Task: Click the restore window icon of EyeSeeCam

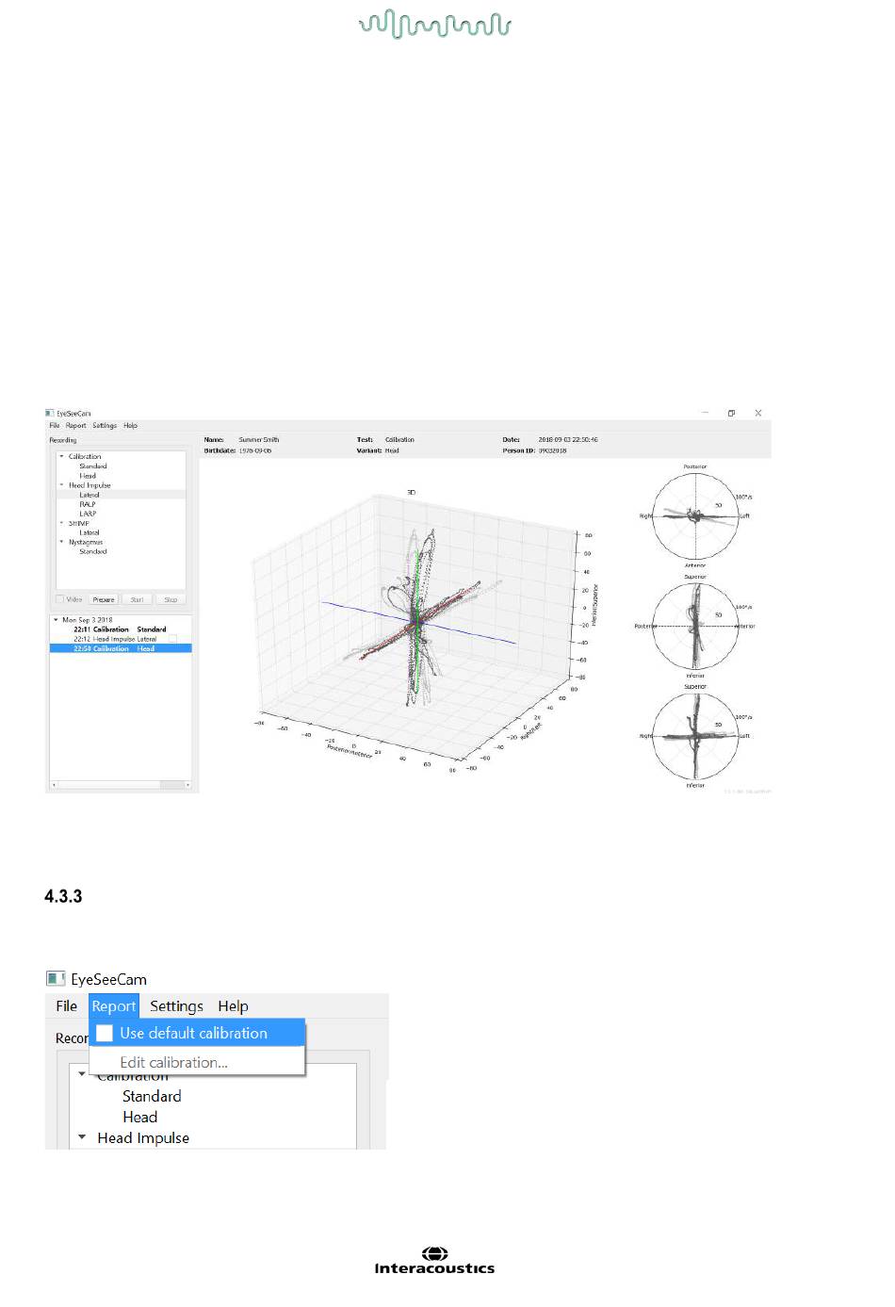Action: [x=731, y=413]
